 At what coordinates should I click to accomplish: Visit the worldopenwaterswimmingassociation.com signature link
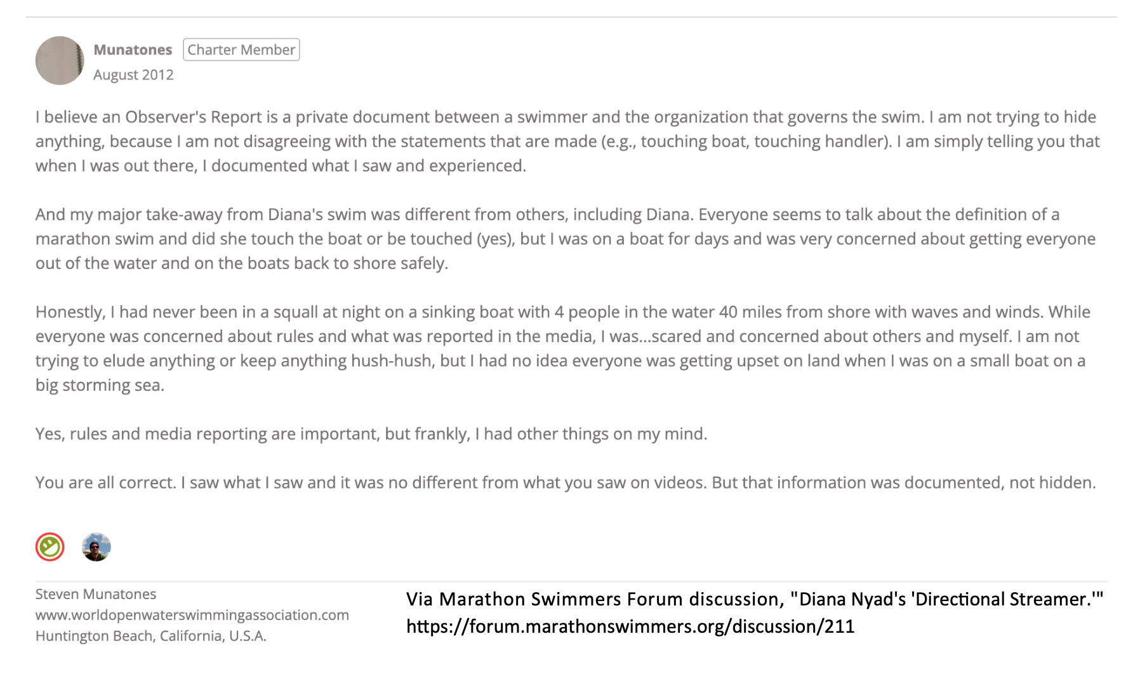point(192,615)
